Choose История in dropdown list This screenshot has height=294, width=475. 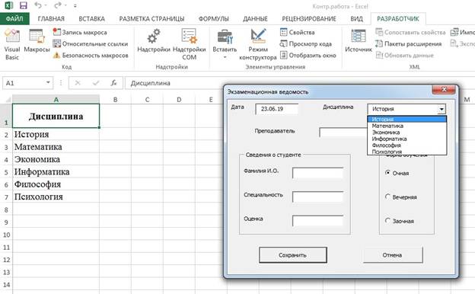pyautogui.click(x=406, y=119)
